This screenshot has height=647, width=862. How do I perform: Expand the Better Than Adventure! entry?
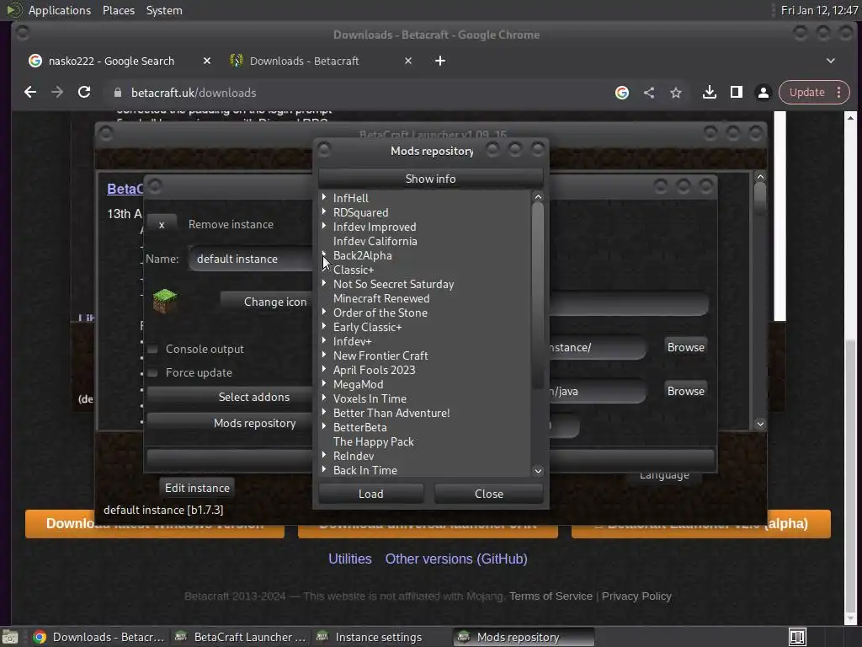click(324, 411)
